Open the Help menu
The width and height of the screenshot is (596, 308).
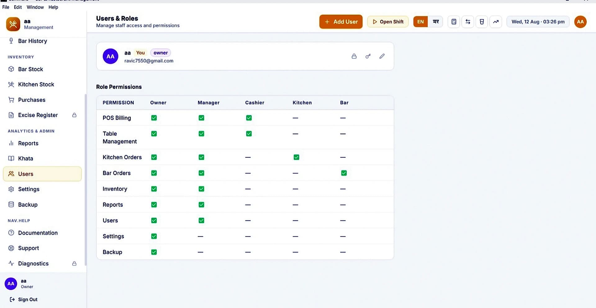click(x=53, y=7)
